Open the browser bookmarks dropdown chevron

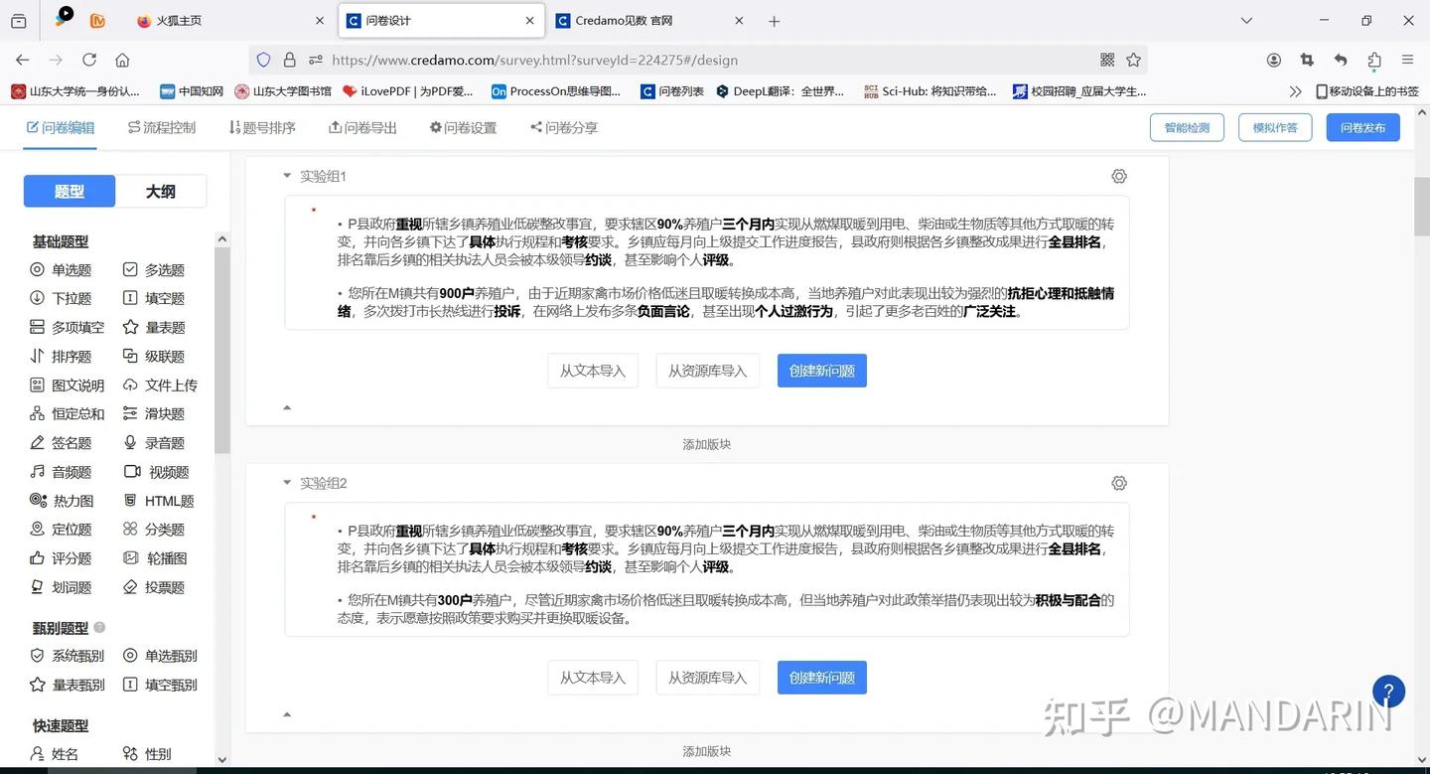coord(1294,90)
